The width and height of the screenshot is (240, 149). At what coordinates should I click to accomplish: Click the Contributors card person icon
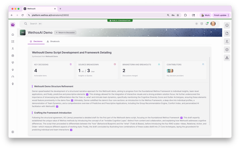(203, 64)
